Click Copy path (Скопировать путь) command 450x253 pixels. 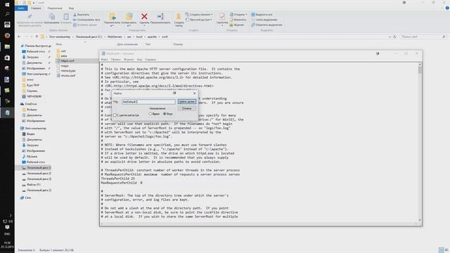click(86, 20)
